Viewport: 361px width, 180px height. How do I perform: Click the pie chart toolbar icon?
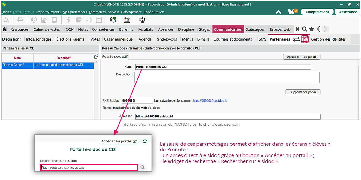tap(79, 20)
